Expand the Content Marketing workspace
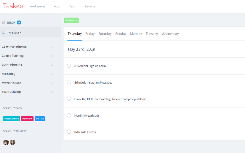This screenshot has height=153, width=245. click(x=53, y=47)
